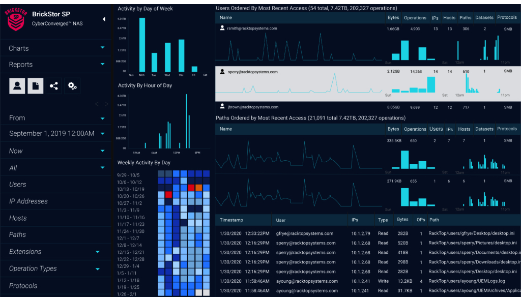Select the user view icon button
521x297 pixels.
pyautogui.click(x=17, y=86)
